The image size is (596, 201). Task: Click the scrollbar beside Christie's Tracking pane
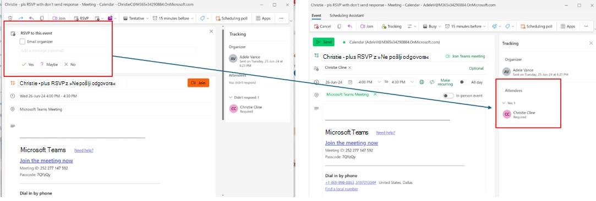click(223, 75)
